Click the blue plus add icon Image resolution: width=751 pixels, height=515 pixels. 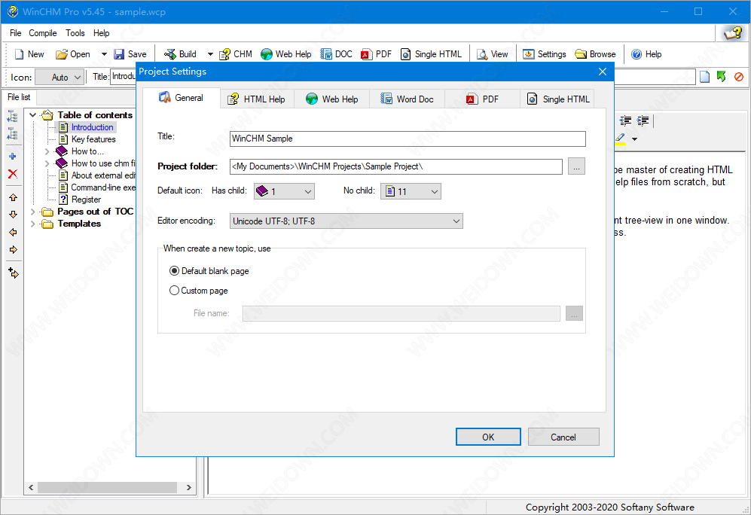point(13,157)
